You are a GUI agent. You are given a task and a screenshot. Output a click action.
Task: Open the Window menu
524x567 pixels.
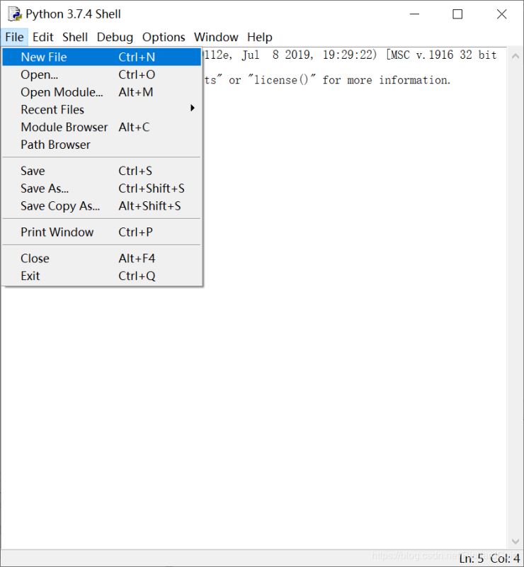click(x=216, y=38)
